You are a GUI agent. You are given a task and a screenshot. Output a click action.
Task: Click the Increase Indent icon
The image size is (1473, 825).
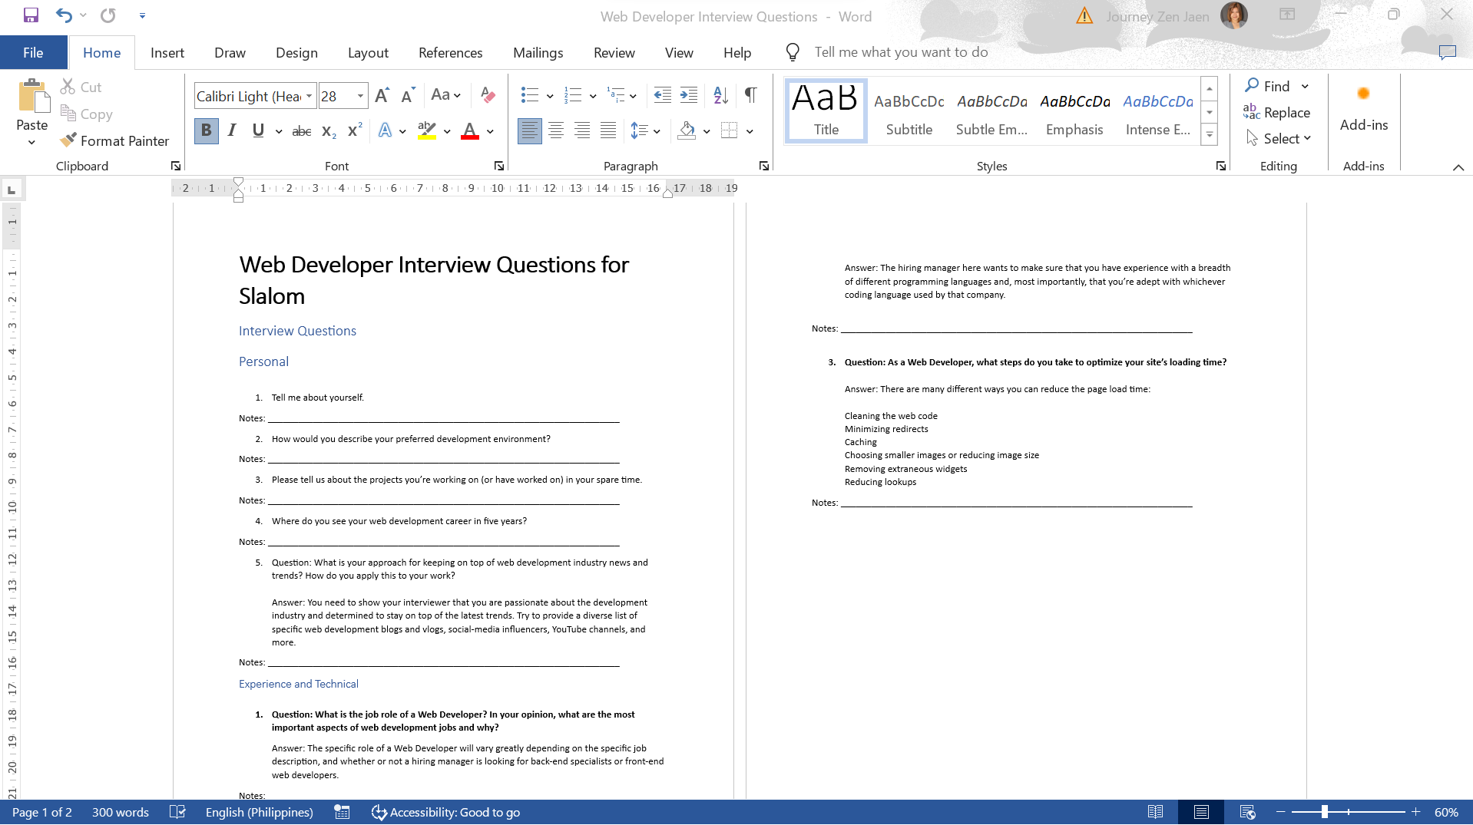coord(689,95)
